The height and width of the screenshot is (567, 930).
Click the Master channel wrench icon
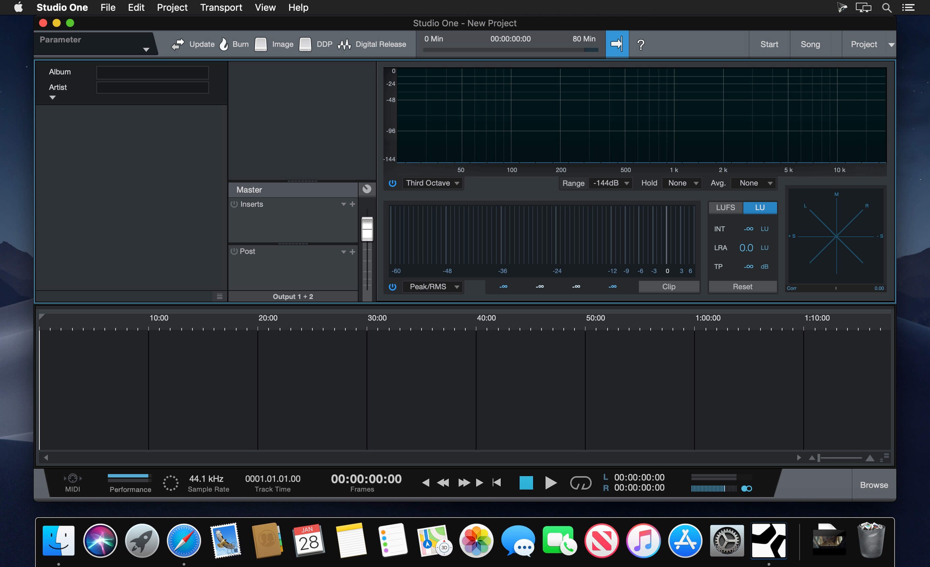[367, 189]
